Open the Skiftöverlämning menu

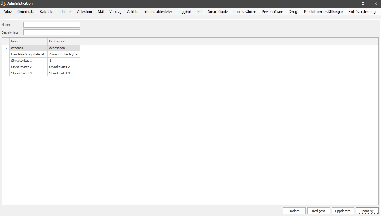tap(362, 12)
